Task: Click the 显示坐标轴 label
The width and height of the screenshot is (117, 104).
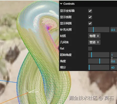Action: coord(67,11)
